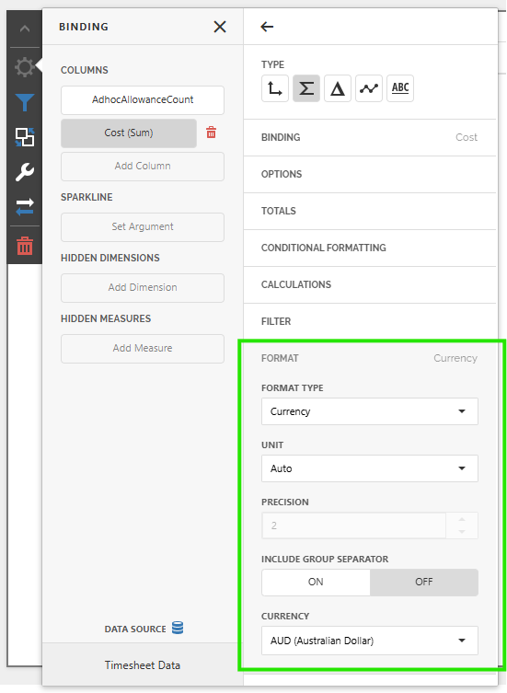Select the Sparkline type icon
The image size is (507, 693).
point(369,88)
